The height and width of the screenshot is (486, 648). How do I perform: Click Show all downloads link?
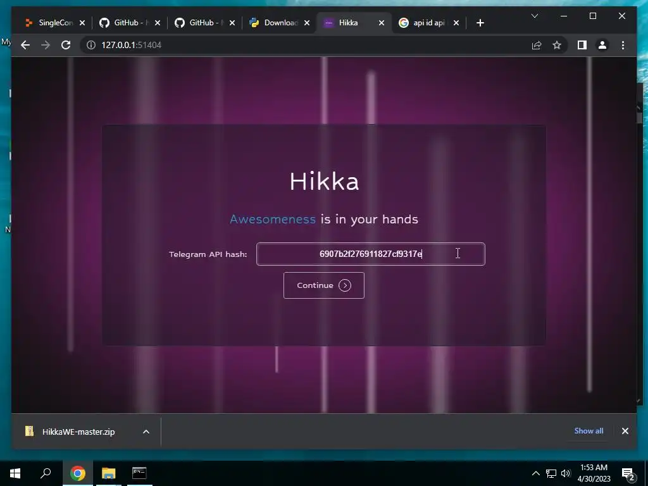589,430
